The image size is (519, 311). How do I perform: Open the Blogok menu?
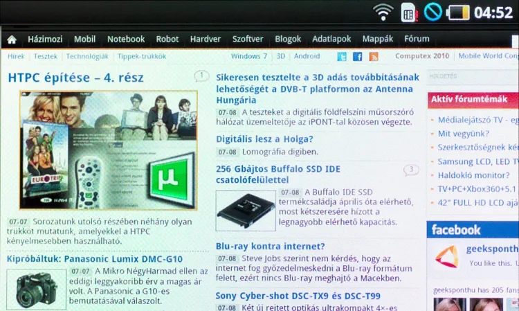288,39
